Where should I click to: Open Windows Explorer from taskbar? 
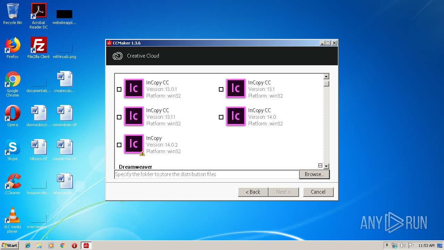(x=39, y=245)
